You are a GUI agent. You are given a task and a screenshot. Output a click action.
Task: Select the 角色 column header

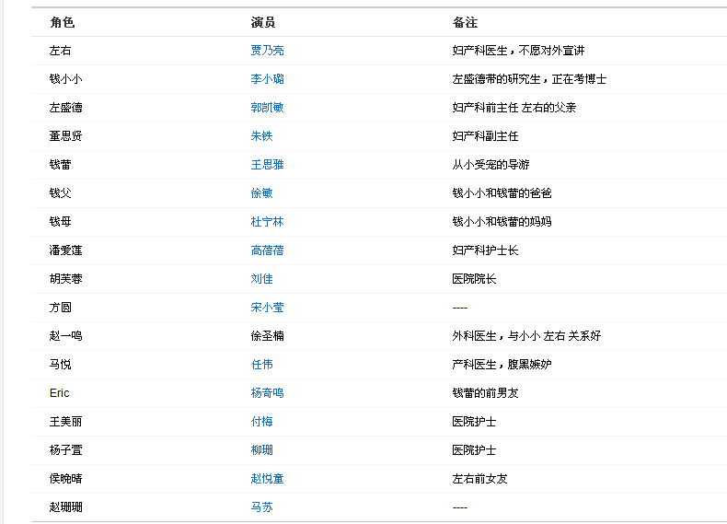click(63, 22)
